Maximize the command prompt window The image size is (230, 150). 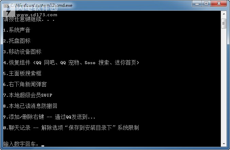pyautogui.click(x=206, y=4)
